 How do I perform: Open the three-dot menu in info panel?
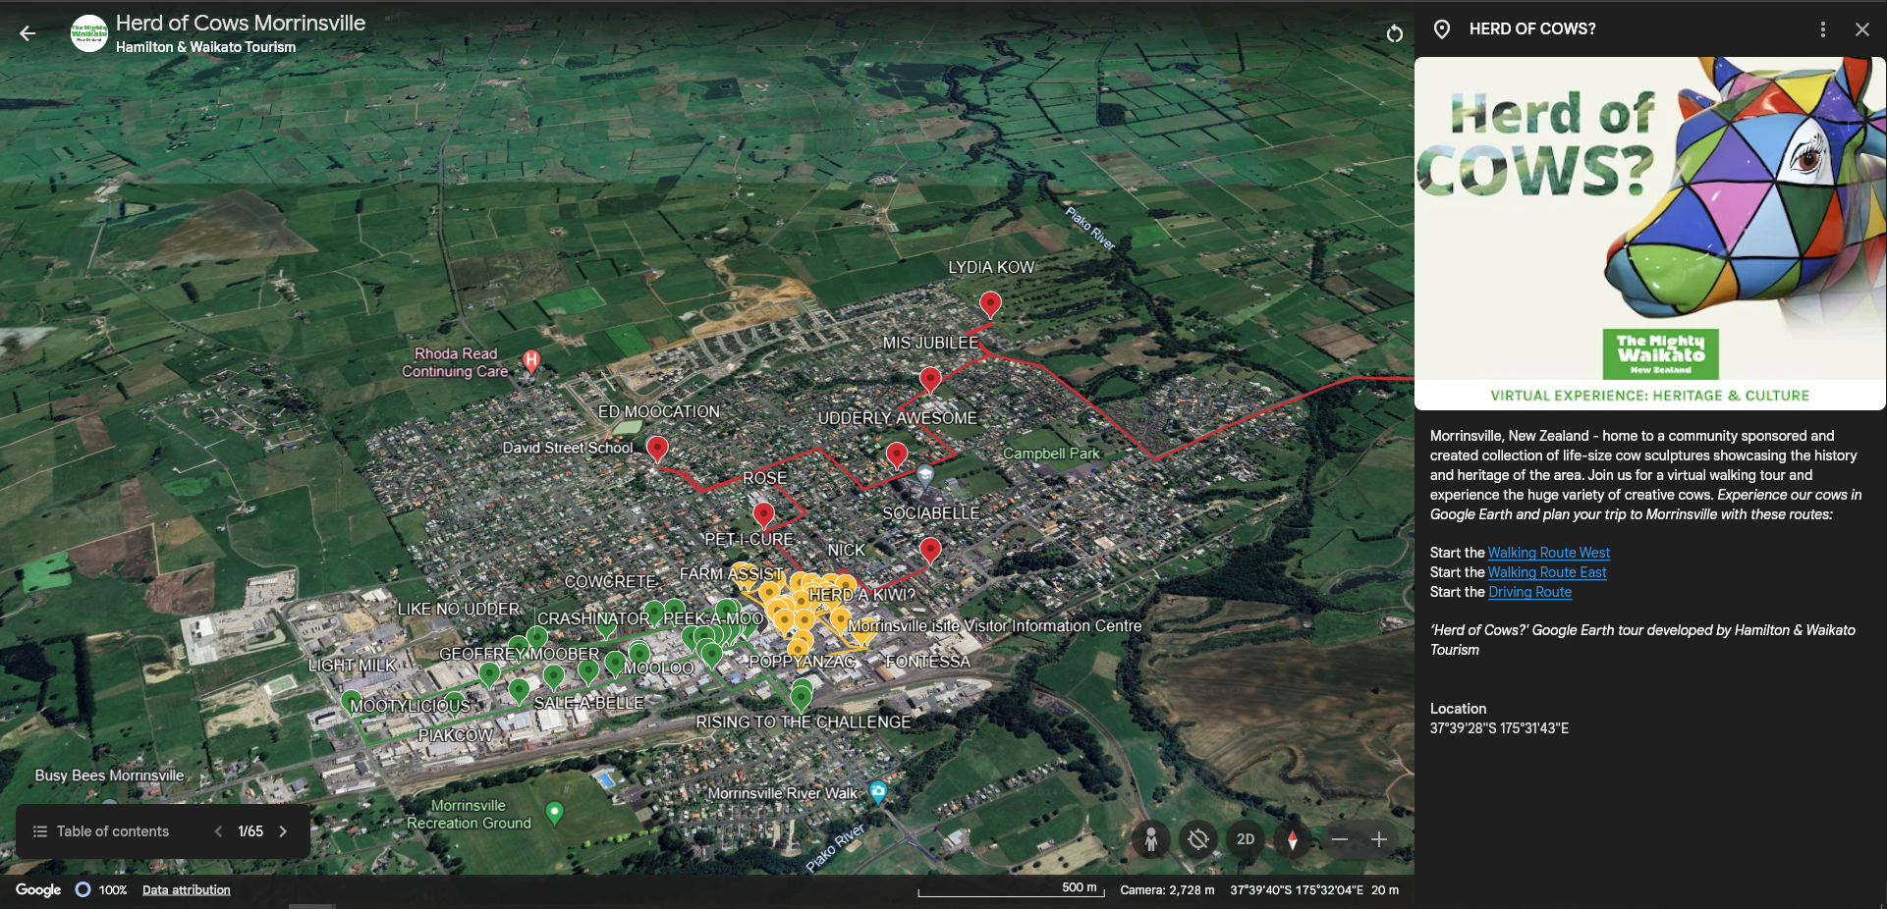click(1823, 29)
